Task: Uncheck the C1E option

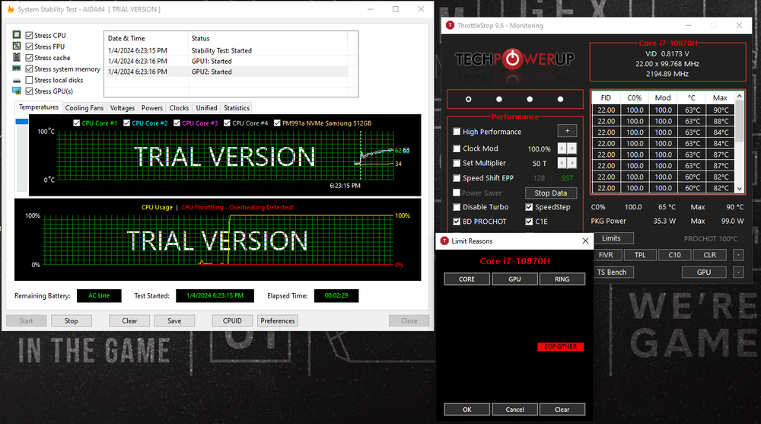Action: [x=529, y=222]
